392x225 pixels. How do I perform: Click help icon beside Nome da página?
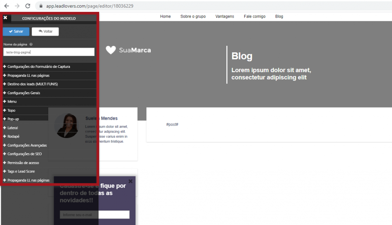coord(31,44)
